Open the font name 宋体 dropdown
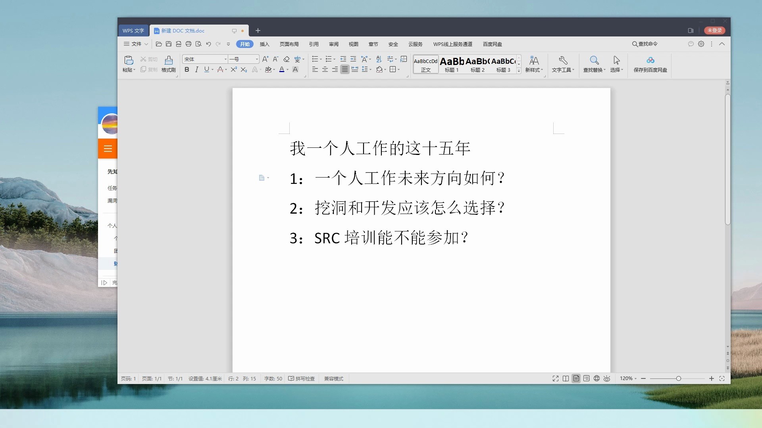The image size is (762, 428). [225, 59]
